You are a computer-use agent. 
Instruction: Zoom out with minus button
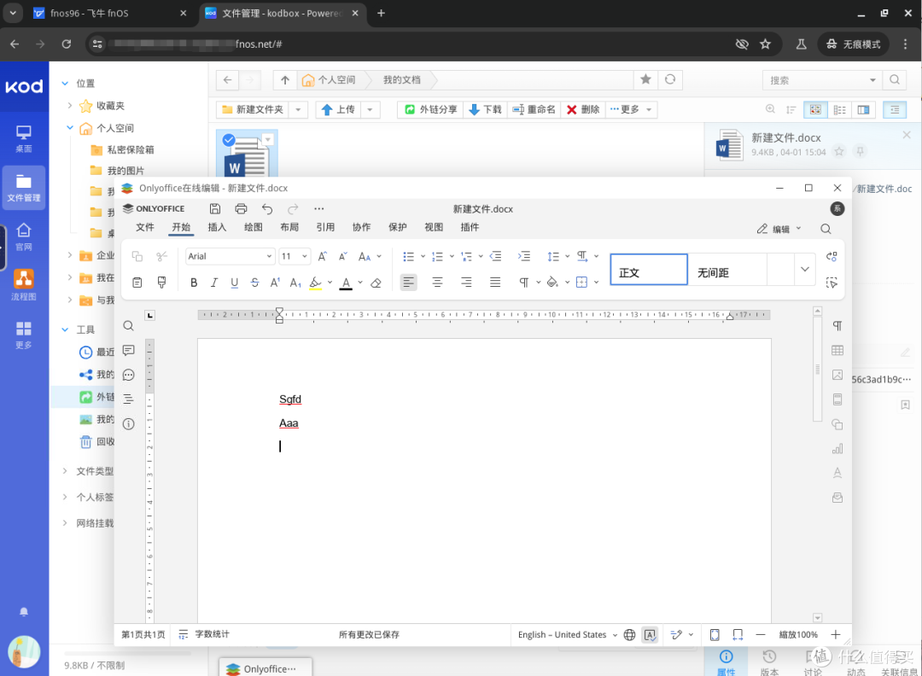761,635
